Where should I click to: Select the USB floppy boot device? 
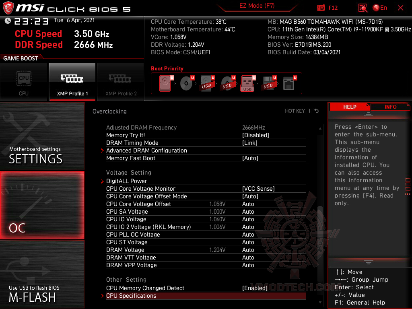tap(269, 83)
